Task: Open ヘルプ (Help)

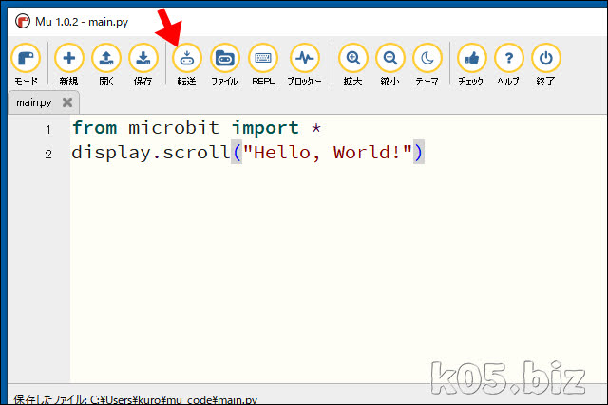Action: 508,64
